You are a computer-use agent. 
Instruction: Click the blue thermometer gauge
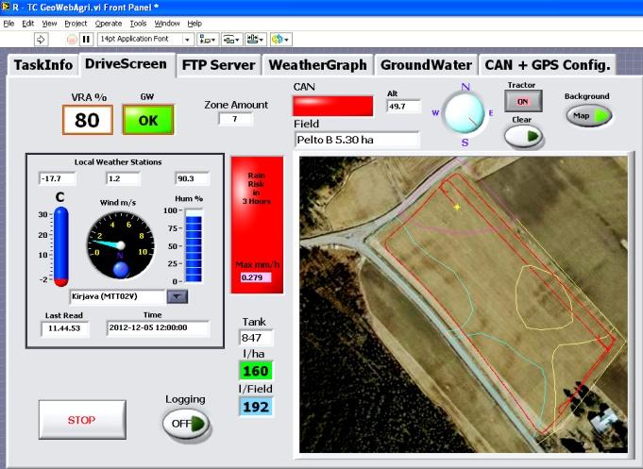pos(60,246)
